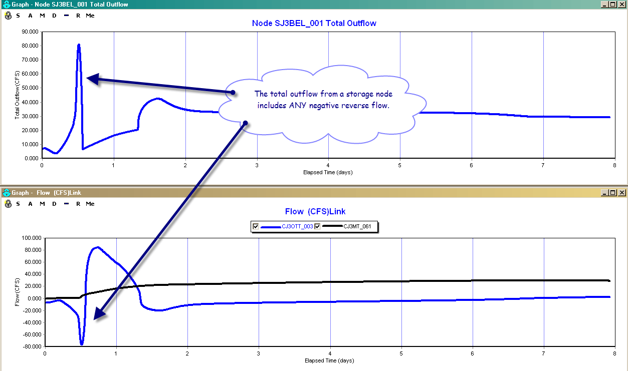Screen dimensions: 628x371
Task: Click app icon in Total Outflow window title bar
Action: click(7, 4)
